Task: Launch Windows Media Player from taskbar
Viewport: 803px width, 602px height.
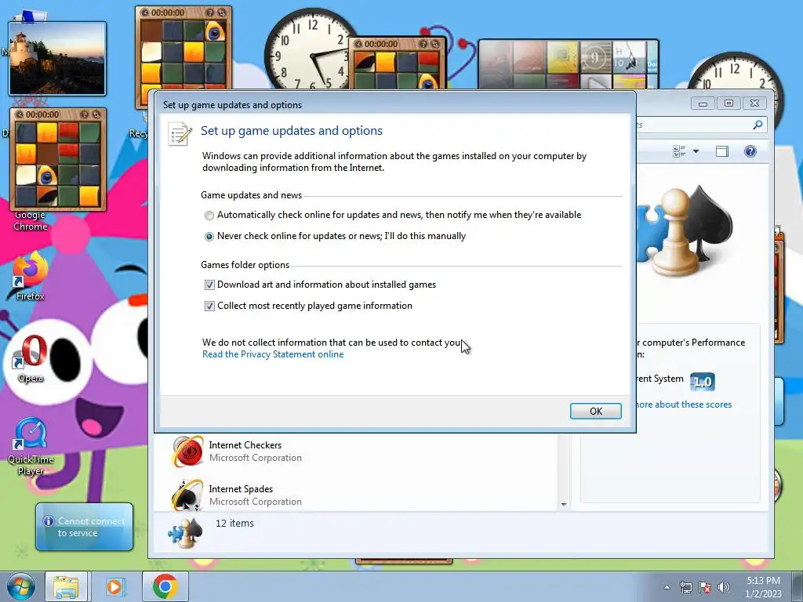Action: click(114, 586)
